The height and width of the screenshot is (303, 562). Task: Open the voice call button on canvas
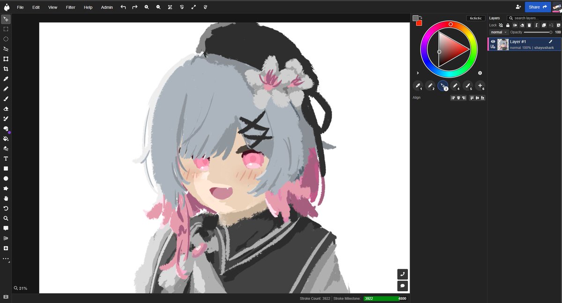[402, 274]
